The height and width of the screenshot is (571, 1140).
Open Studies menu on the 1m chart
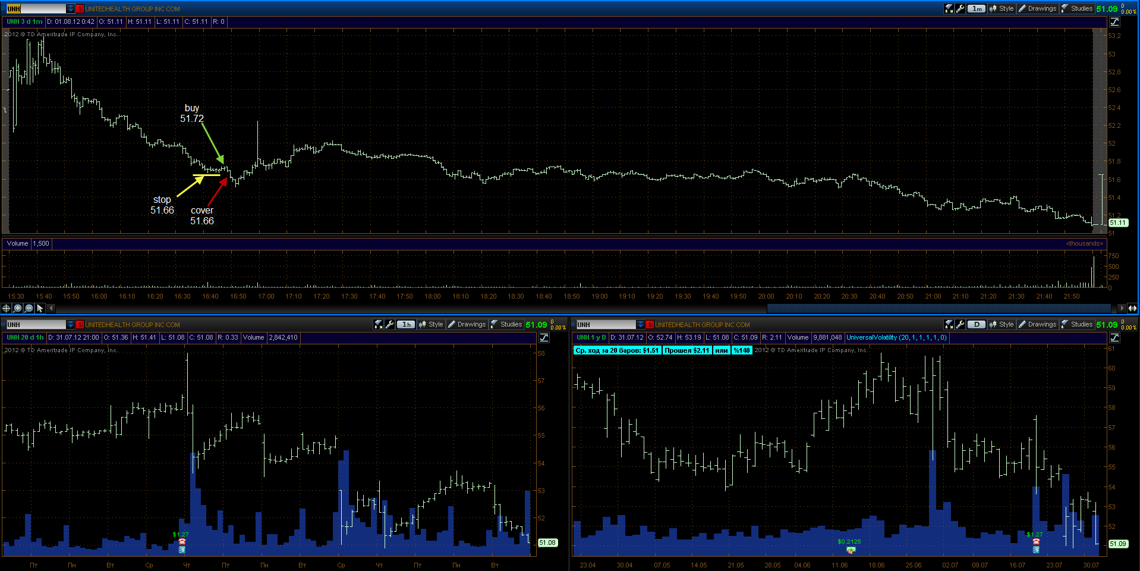pos(1077,8)
